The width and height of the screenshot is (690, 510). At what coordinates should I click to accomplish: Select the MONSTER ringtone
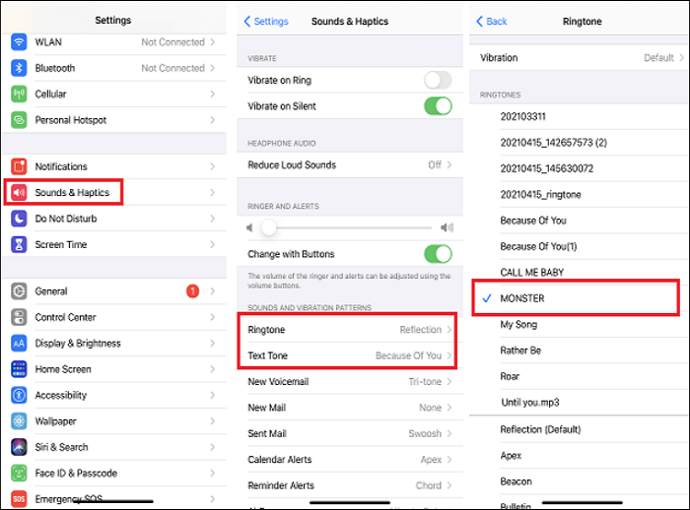coord(579,298)
